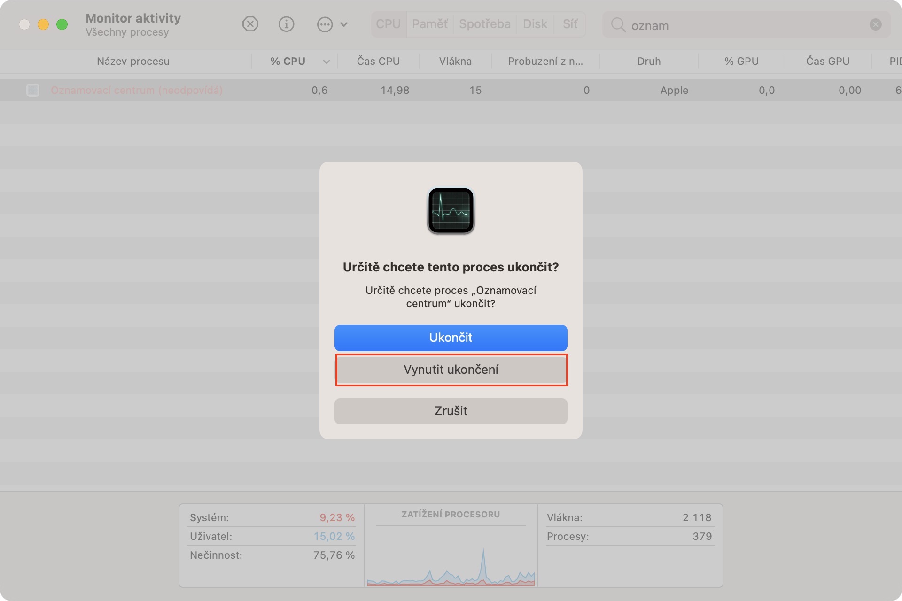The height and width of the screenshot is (601, 902).
Task: Select the Oznamovací centrum process row
Action: [x=136, y=90]
